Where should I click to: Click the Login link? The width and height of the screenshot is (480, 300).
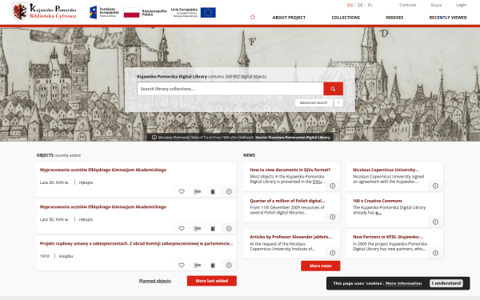[x=461, y=5]
